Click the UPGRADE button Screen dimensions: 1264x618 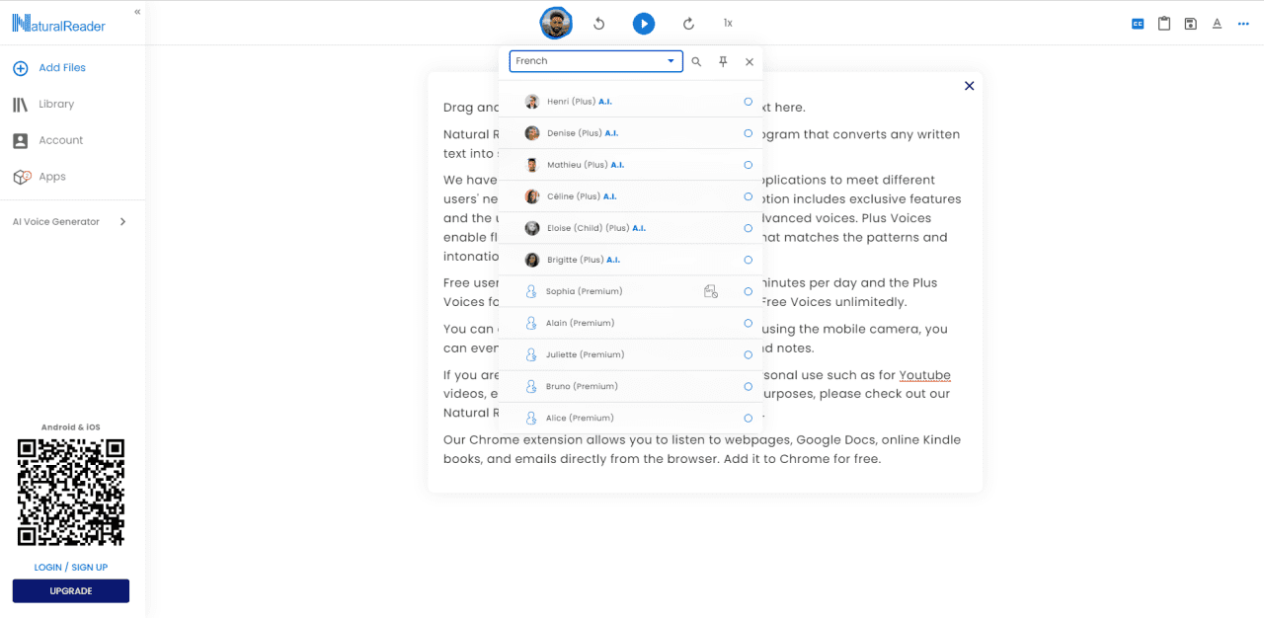pos(71,591)
